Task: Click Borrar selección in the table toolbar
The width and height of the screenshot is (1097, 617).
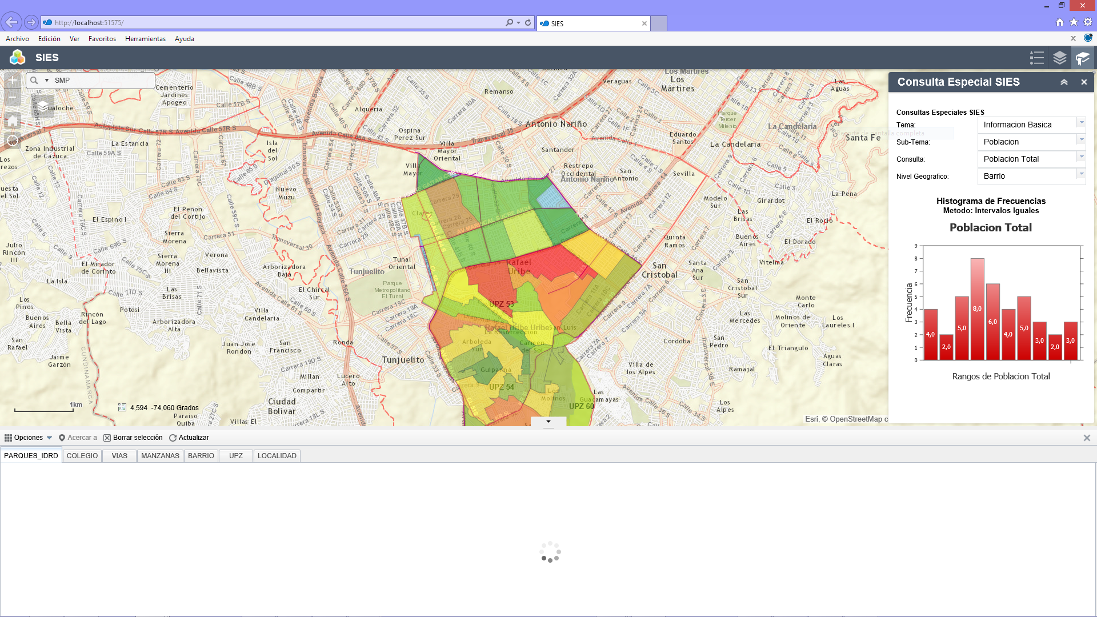Action: (x=133, y=438)
